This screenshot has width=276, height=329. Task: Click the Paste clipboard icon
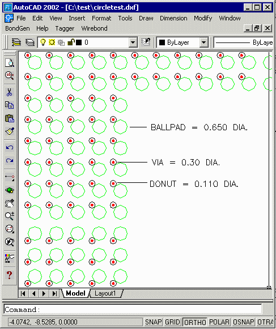click(10, 118)
